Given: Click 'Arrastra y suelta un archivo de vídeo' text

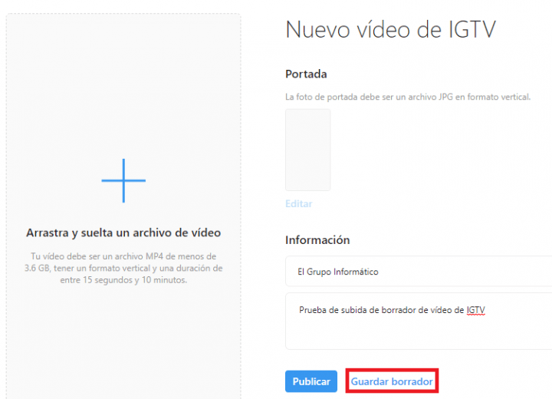Looking at the screenshot, I should point(123,232).
